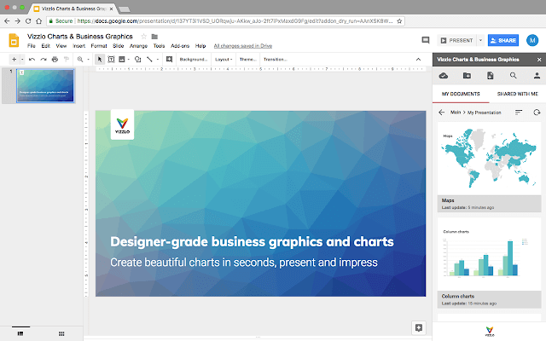Move the document with the folder icon
Screen dimensions: 546x341
coord(154,37)
